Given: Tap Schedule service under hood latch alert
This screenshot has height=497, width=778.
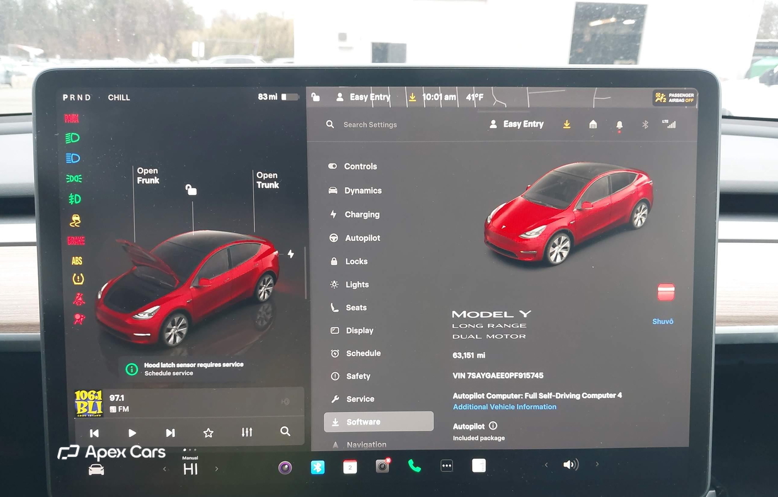Looking at the screenshot, I should [x=169, y=373].
